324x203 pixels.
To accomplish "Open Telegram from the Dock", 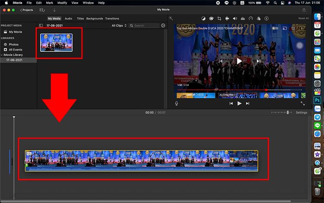I will click(x=318, y=117).
